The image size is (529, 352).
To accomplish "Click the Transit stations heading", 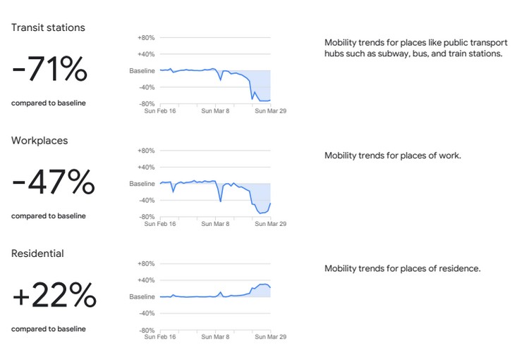I will tap(48, 27).
